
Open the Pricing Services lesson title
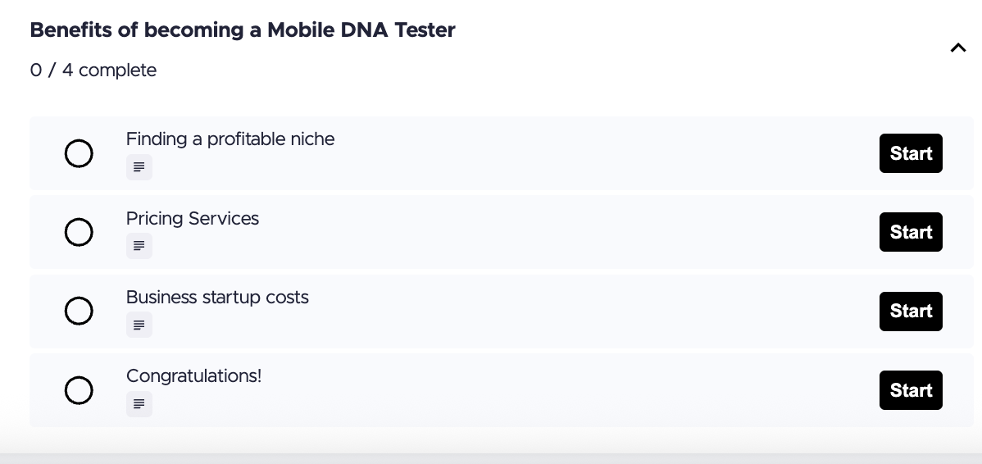click(x=193, y=219)
